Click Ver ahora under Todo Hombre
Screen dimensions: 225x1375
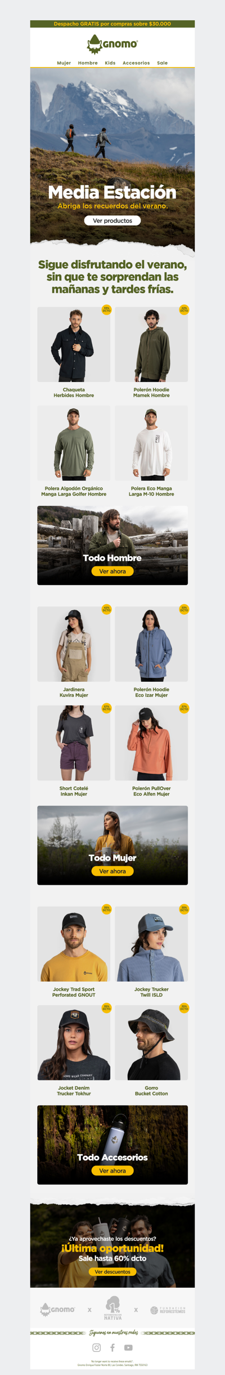(x=112, y=571)
